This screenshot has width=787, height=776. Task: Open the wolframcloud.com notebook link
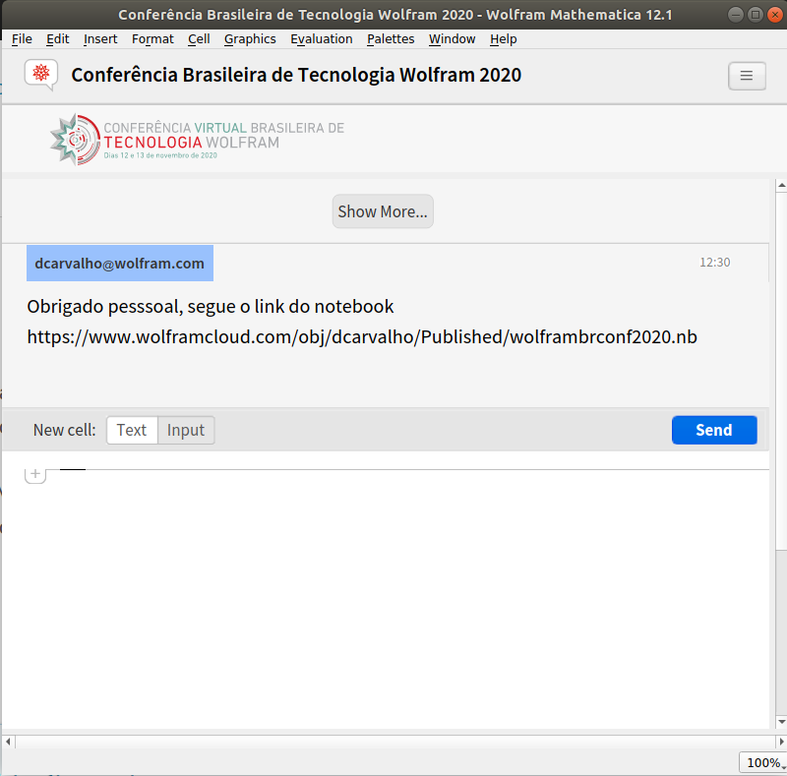pos(362,336)
